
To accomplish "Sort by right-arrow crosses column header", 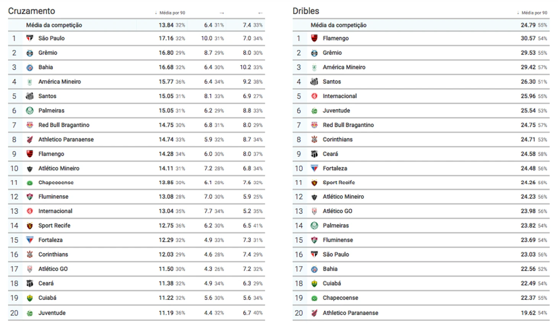I will [x=222, y=13].
